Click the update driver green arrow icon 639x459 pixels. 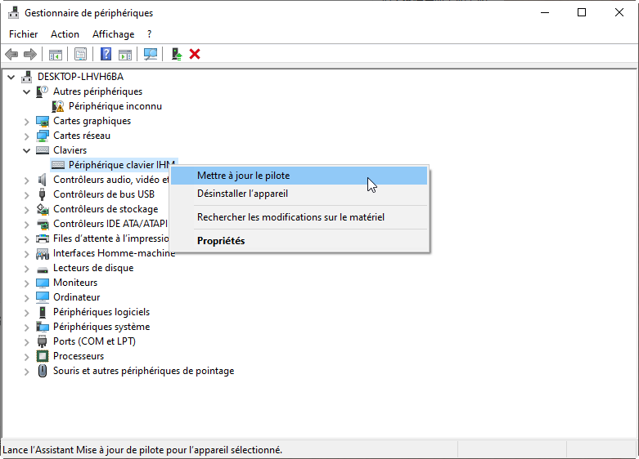pyautogui.click(x=176, y=54)
